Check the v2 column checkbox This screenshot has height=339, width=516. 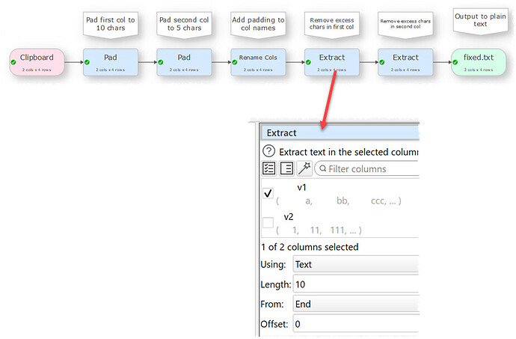click(x=268, y=223)
